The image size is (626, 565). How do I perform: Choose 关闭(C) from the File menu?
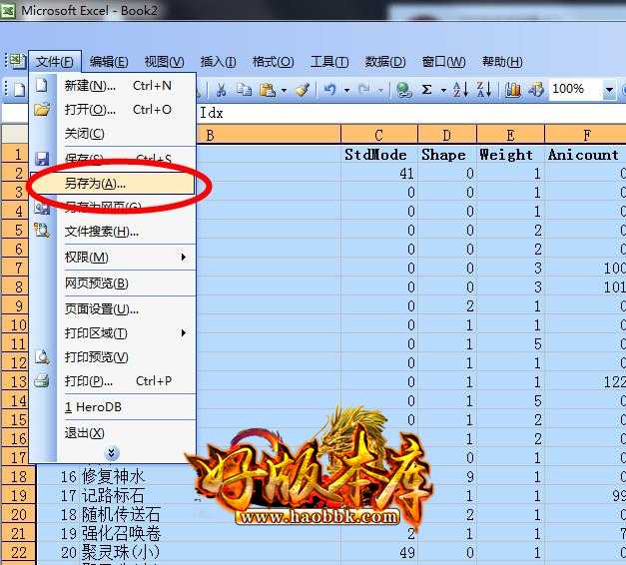(114, 134)
